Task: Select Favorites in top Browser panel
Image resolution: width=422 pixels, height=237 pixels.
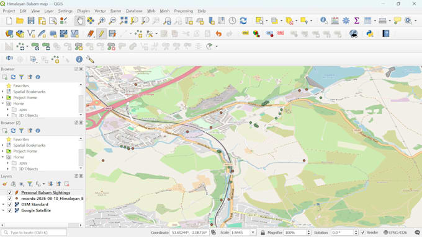Action: (21, 85)
